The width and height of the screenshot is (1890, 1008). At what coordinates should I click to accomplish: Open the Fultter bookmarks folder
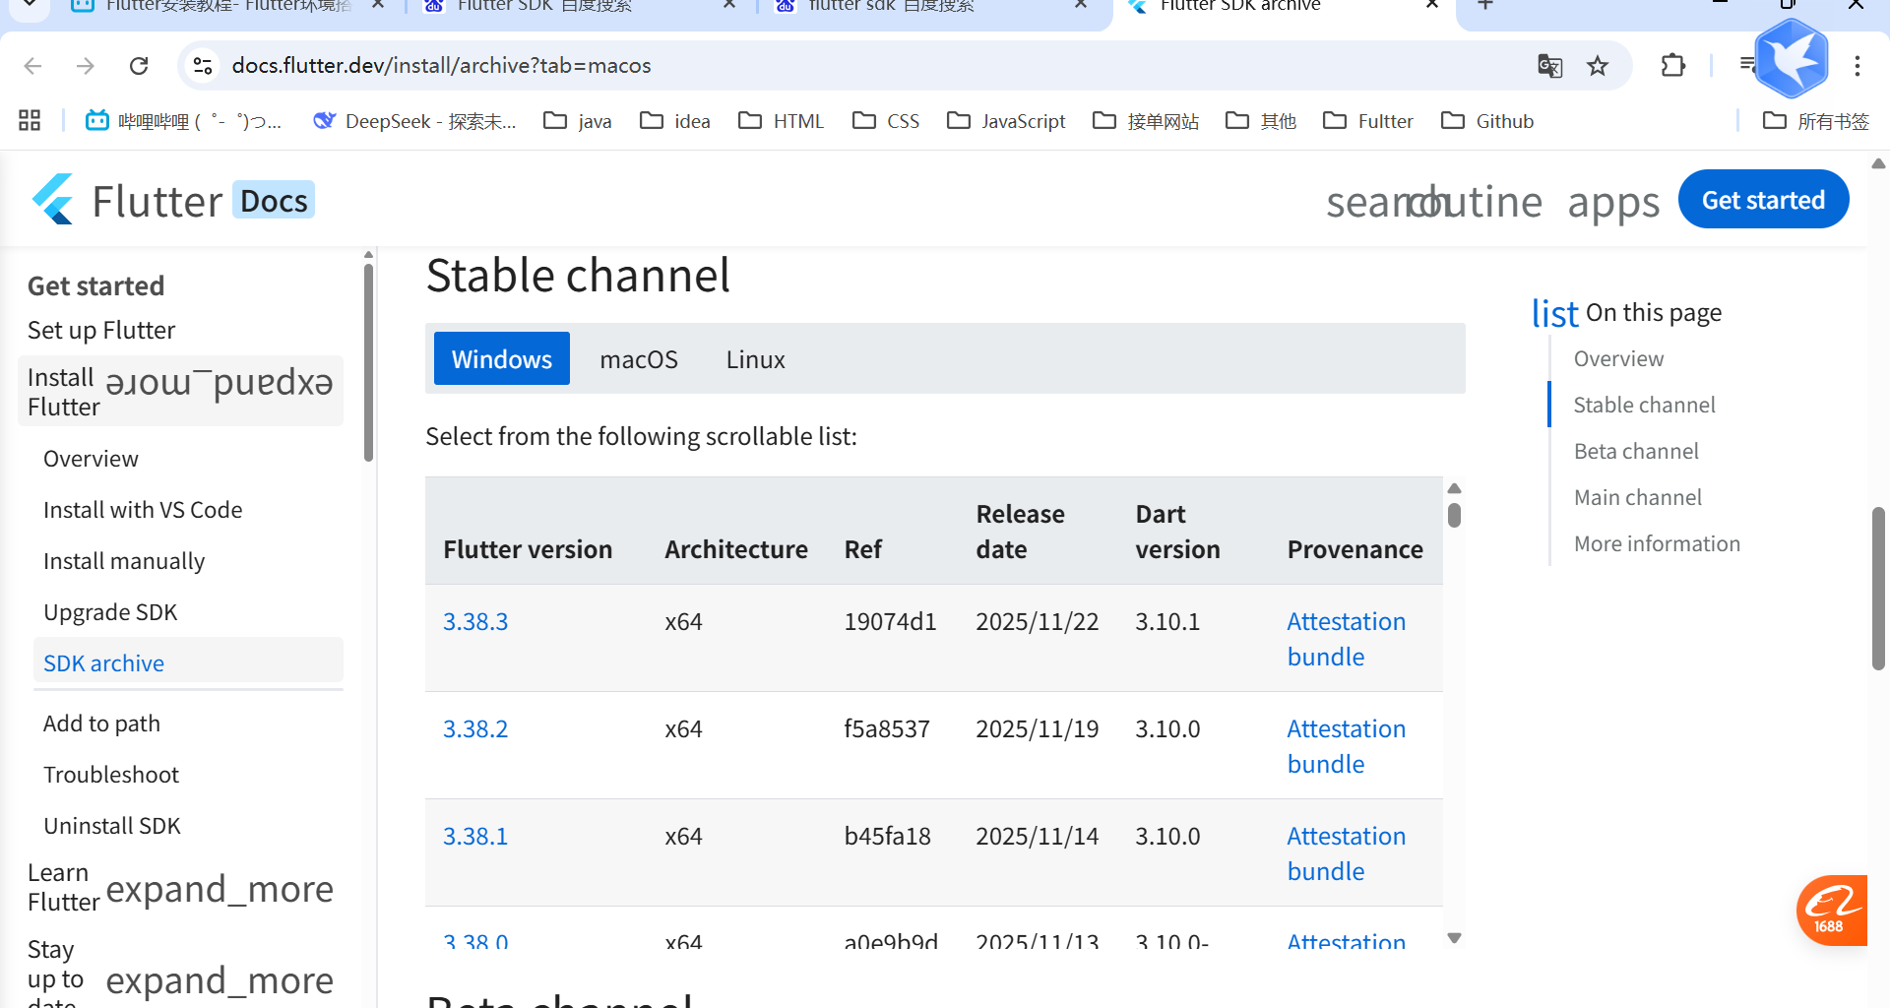tap(1368, 121)
